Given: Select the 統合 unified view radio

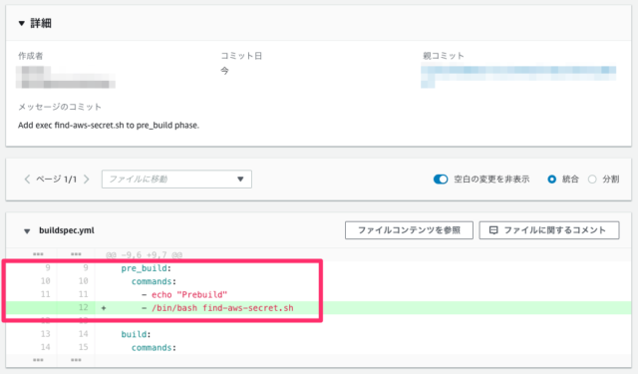Looking at the screenshot, I should [x=551, y=180].
